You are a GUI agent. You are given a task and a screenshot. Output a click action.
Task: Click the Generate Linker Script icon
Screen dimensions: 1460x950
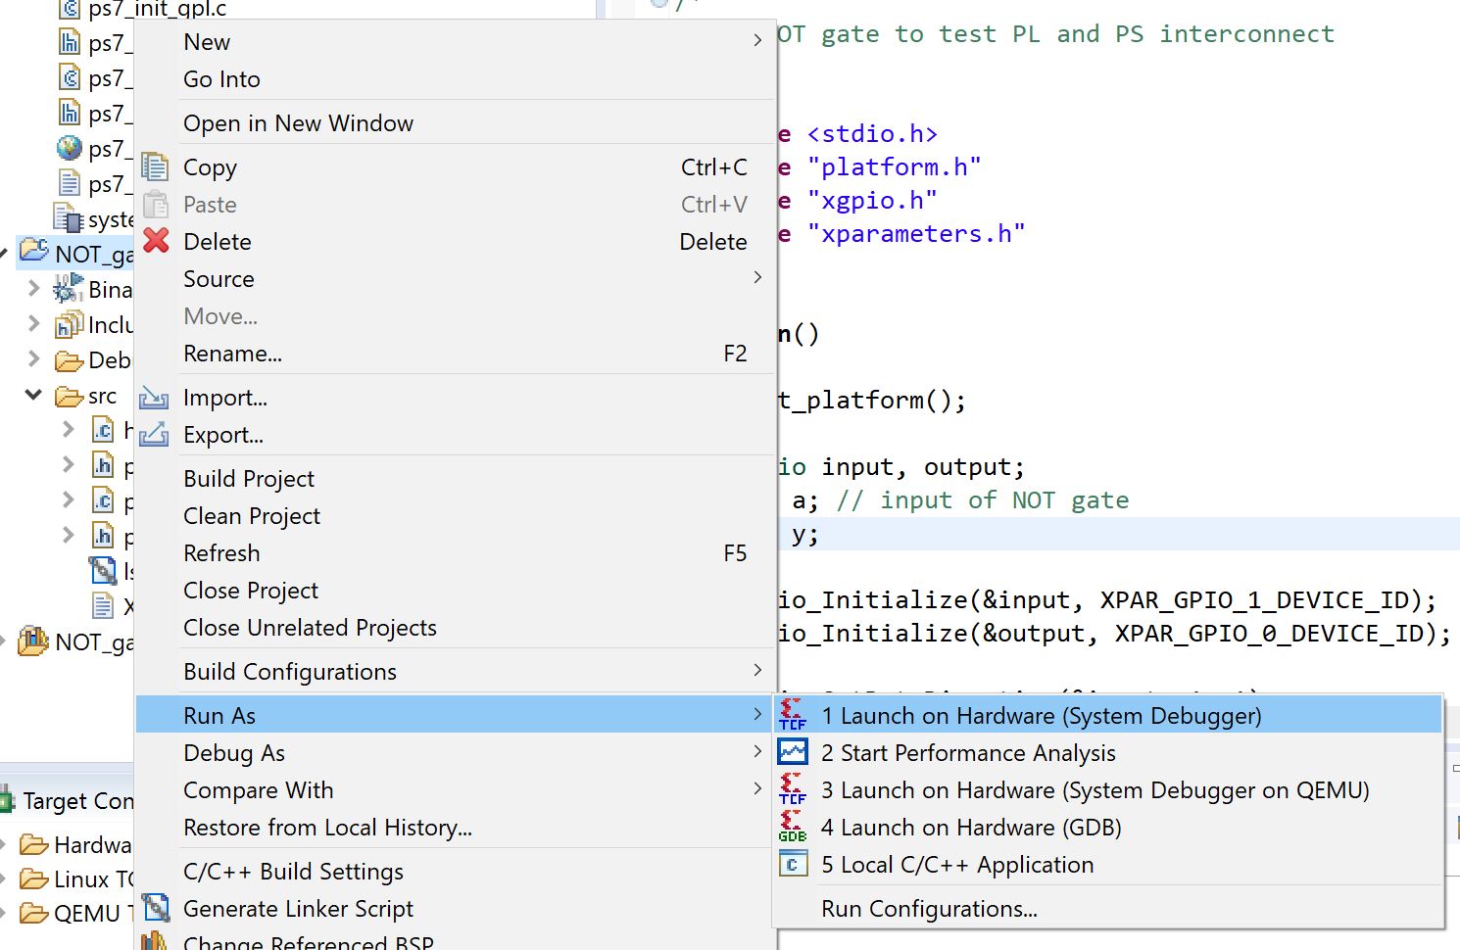155,909
